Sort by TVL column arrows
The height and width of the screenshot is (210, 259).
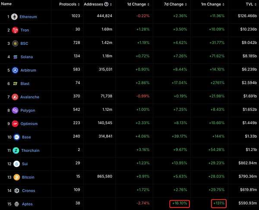[256, 4]
